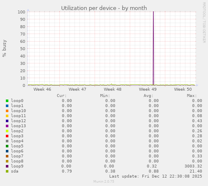This screenshot has height=186, width=208.
Task: Click the loop2 lime swatch
Action: tap(7, 131)
